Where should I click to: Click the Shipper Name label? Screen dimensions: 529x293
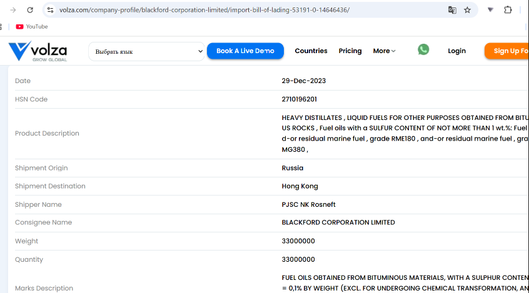point(38,205)
